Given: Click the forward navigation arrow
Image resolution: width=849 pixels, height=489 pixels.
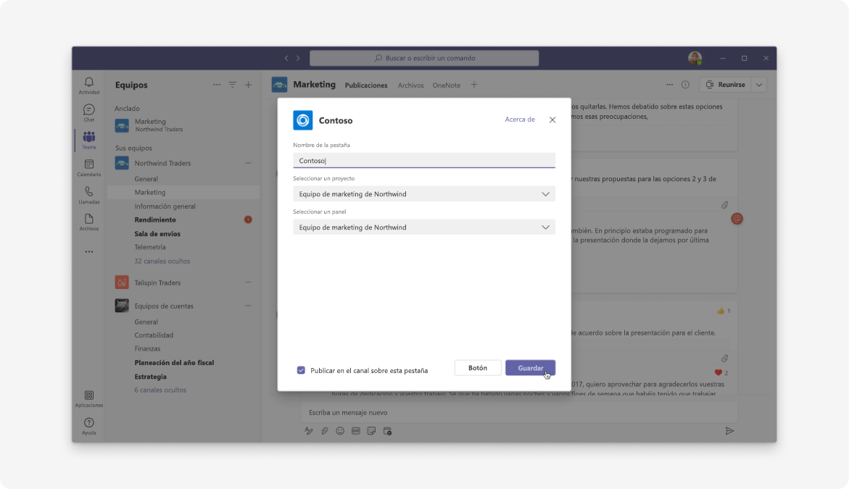Looking at the screenshot, I should pyautogui.click(x=298, y=58).
